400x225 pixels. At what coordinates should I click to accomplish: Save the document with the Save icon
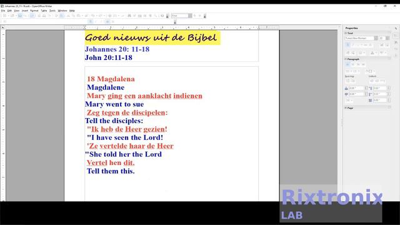pos(20,16)
